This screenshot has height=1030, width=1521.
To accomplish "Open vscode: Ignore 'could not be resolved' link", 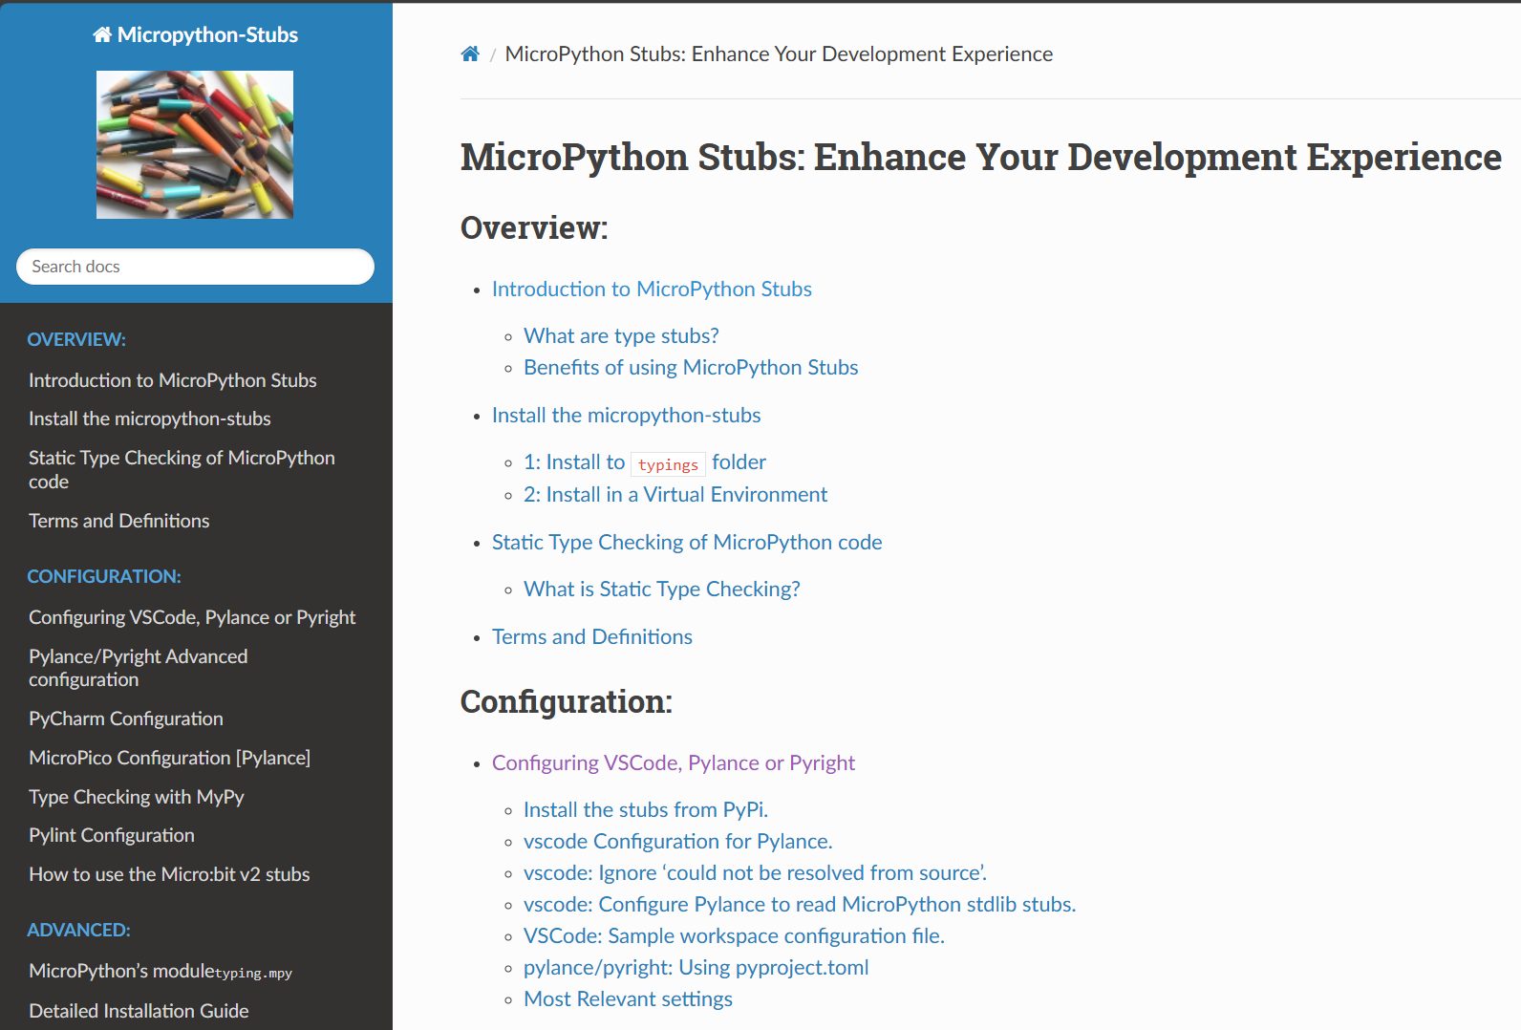I will (x=755, y=873).
